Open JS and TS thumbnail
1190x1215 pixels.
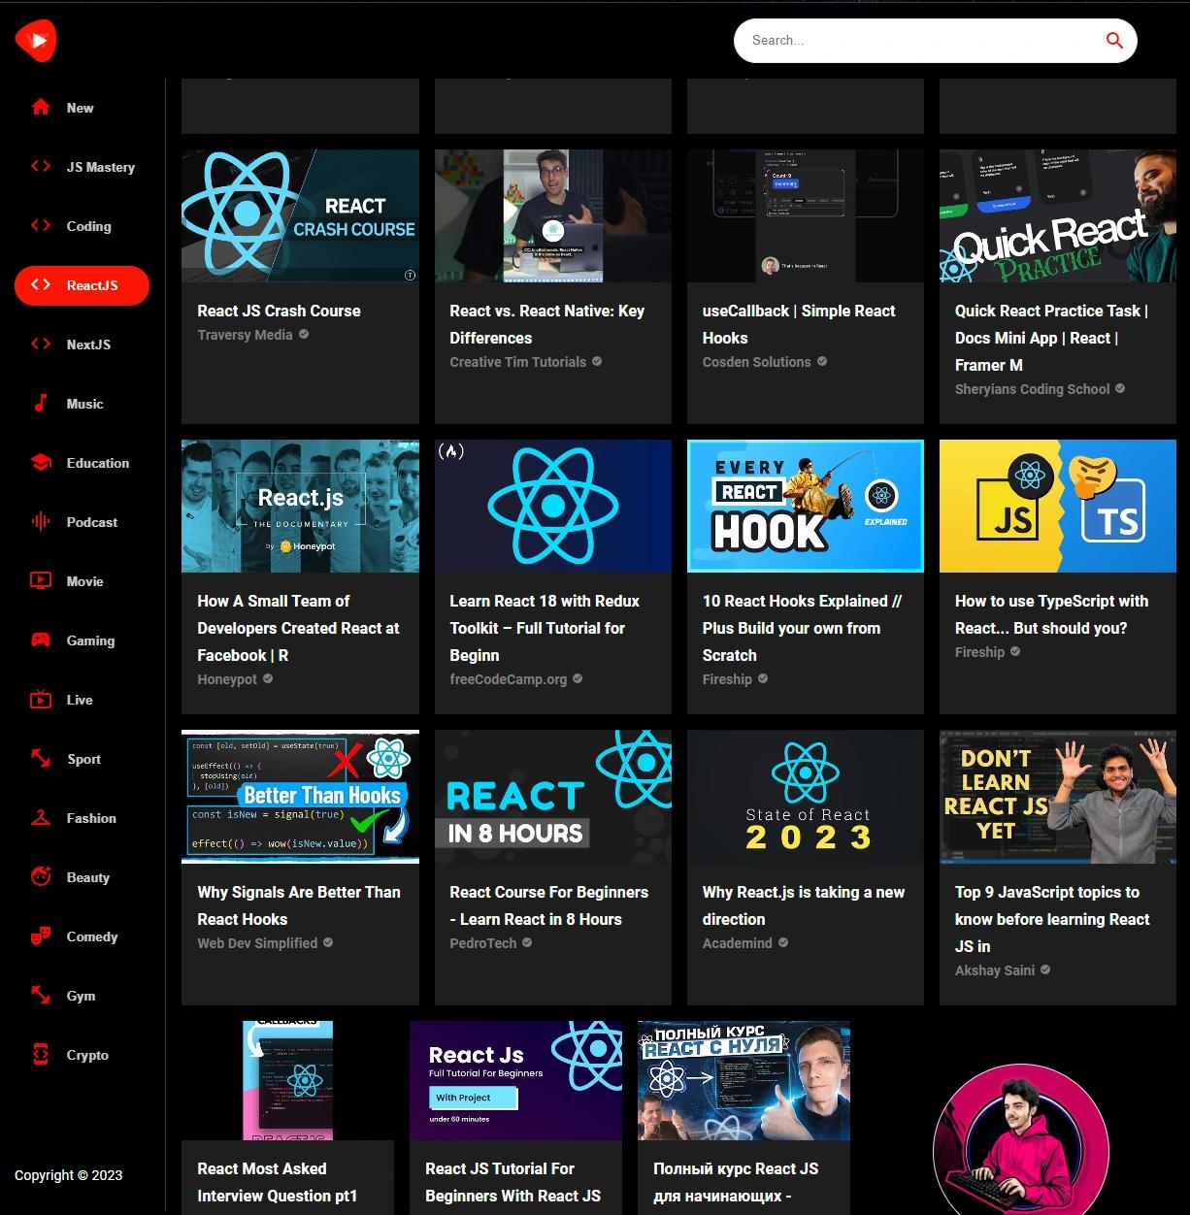1058,506
